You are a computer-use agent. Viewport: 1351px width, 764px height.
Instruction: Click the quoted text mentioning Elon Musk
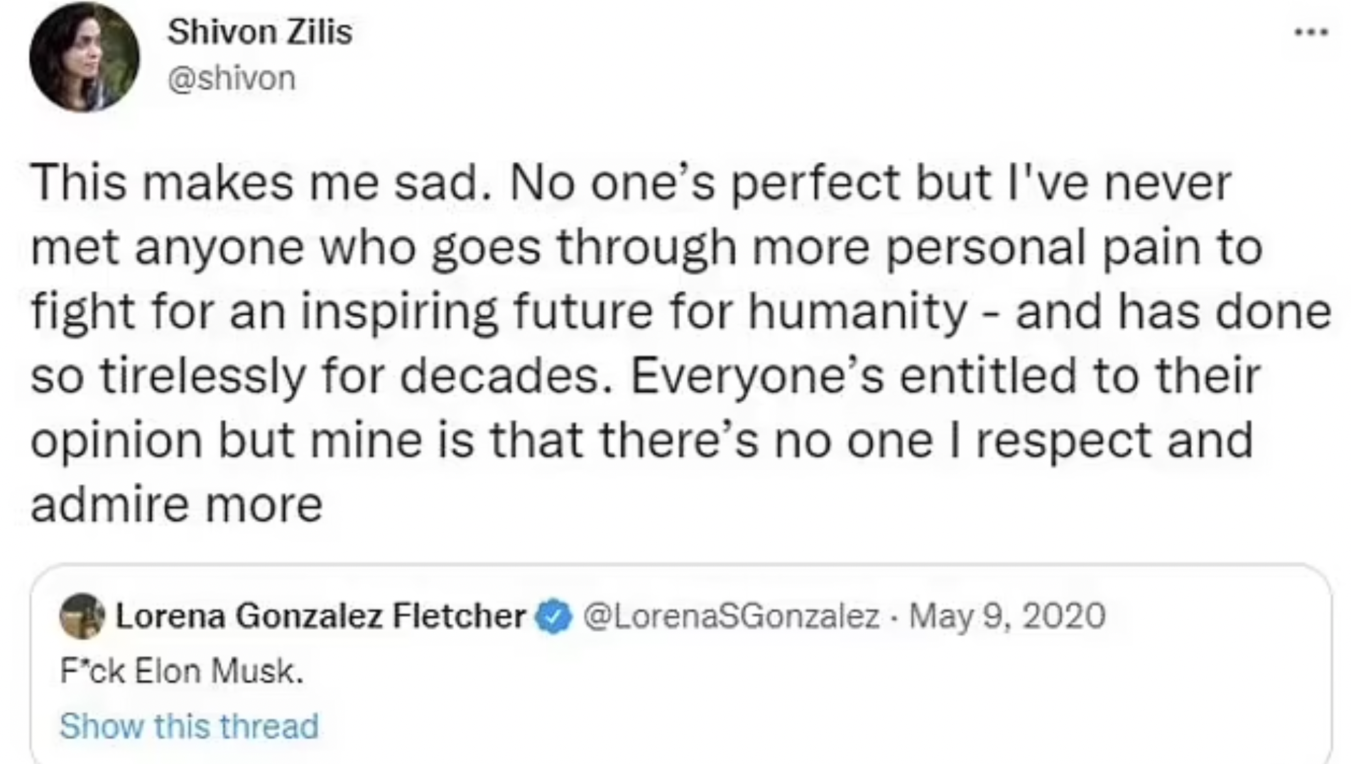click(x=182, y=671)
